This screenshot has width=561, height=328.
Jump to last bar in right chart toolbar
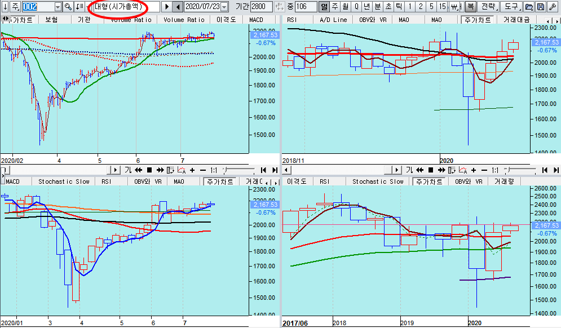(x=555, y=170)
